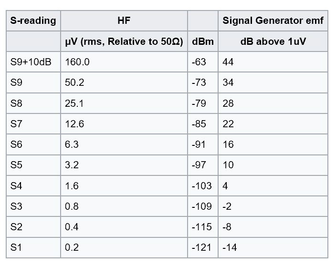Select the 6.3 value cell
The image size is (336, 266).
(x=124, y=144)
